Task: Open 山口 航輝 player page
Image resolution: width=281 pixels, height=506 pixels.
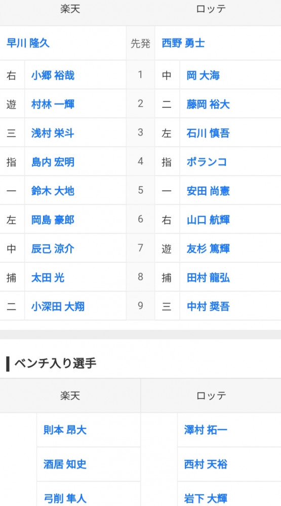Action: [208, 220]
